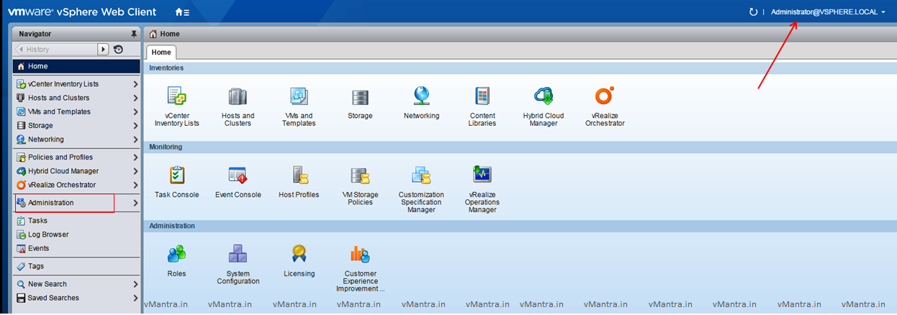Viewport: 897px width, 315px height.
Task: Click the History forward arrow button
Action: point(103,50)
